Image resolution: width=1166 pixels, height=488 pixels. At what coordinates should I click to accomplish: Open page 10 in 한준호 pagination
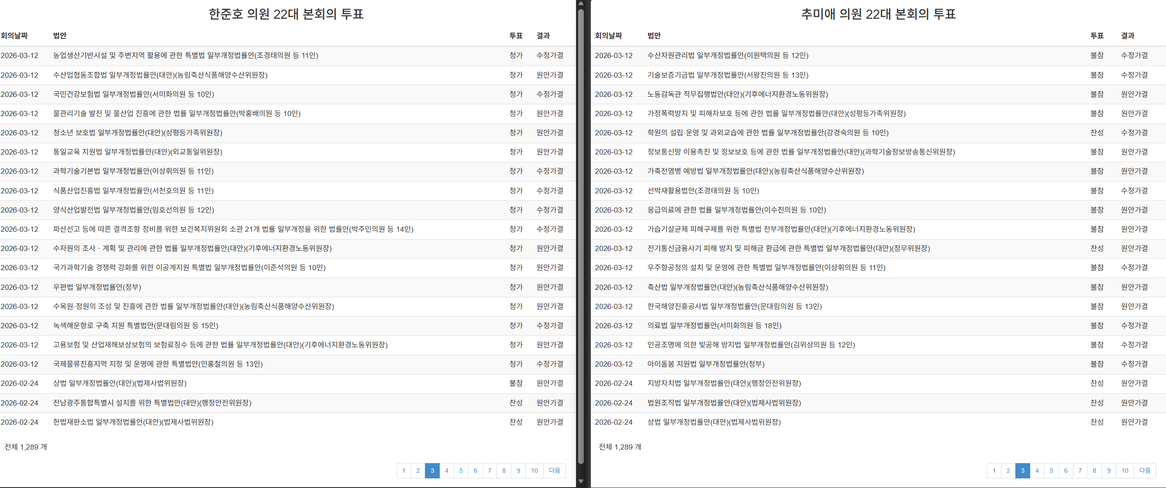[534, 471]
